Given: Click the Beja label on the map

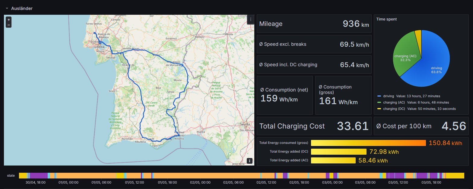Looking at the screenshot, I should coord(158,88).
